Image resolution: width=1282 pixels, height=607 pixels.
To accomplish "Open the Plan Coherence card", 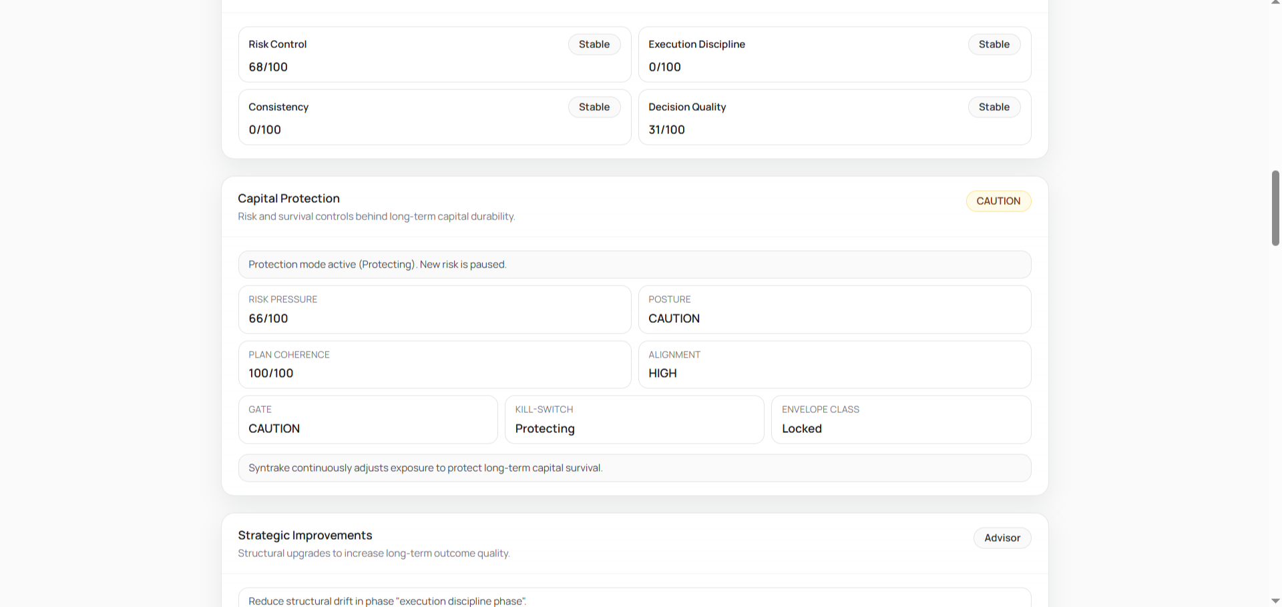I will point(434,364).
